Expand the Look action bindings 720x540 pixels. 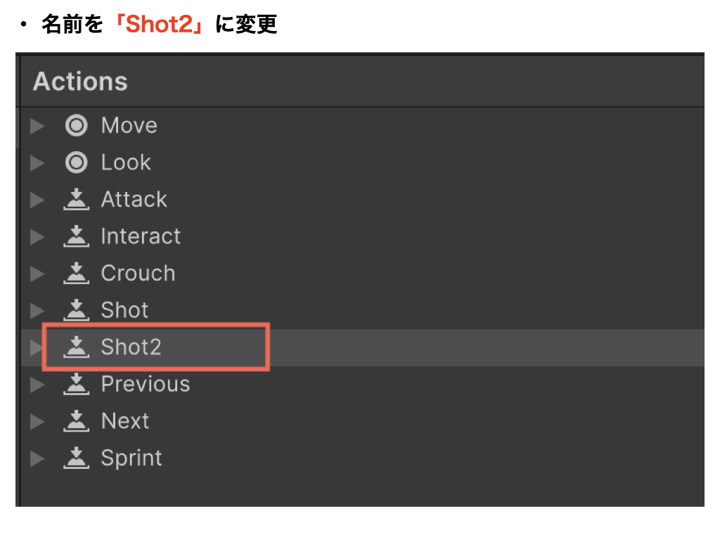pos(37,162)
